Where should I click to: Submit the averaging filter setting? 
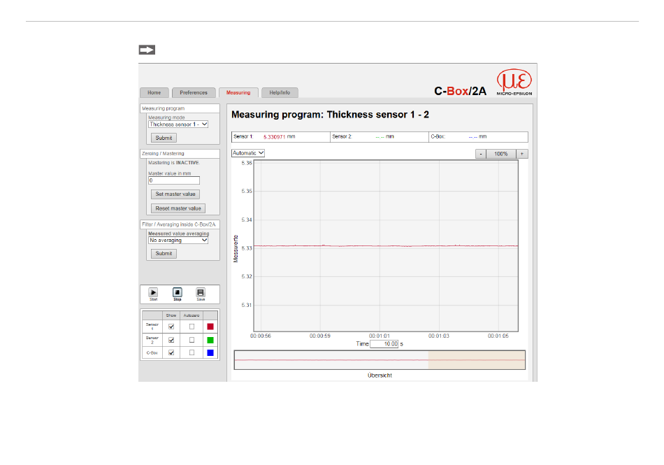(x=164, y=254)
